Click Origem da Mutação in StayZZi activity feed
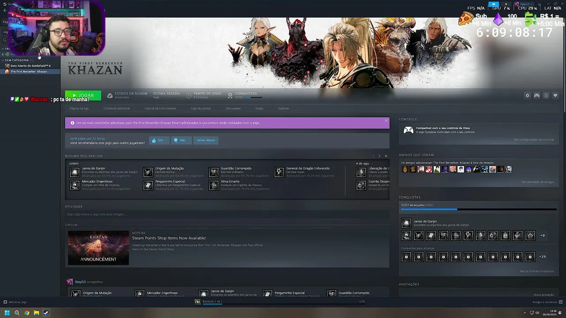 [x=97, y=293]
